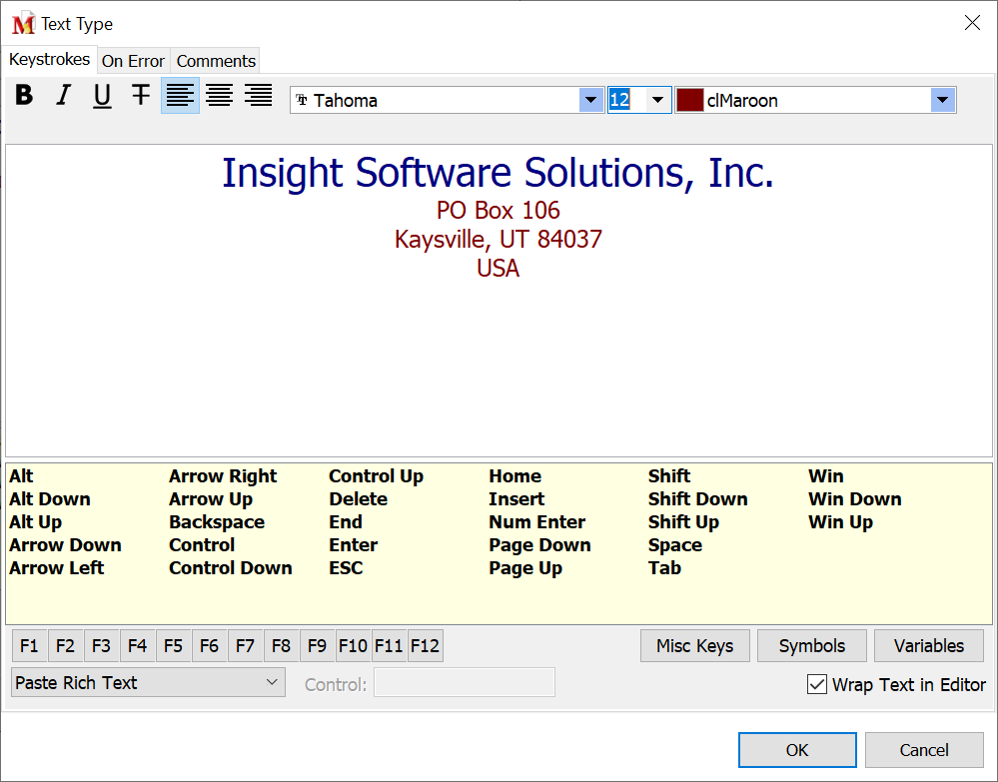Open the Variables button
998x782 pixels.
tap(928, 646)
